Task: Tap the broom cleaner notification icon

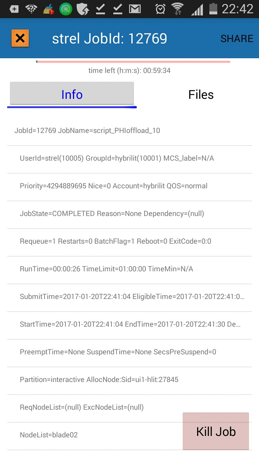Action: point(49,9)
